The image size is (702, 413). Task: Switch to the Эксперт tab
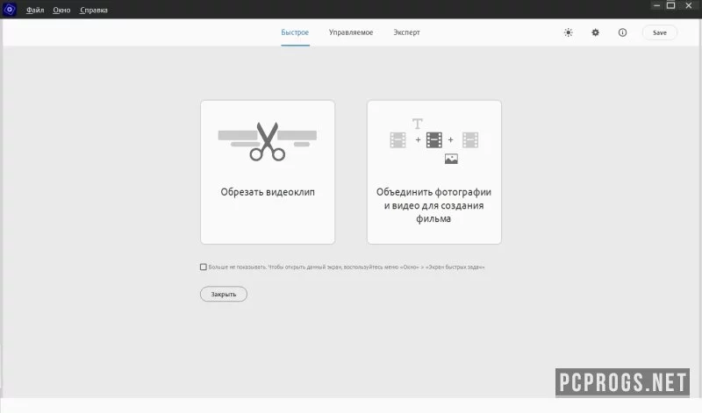(406, 32)
